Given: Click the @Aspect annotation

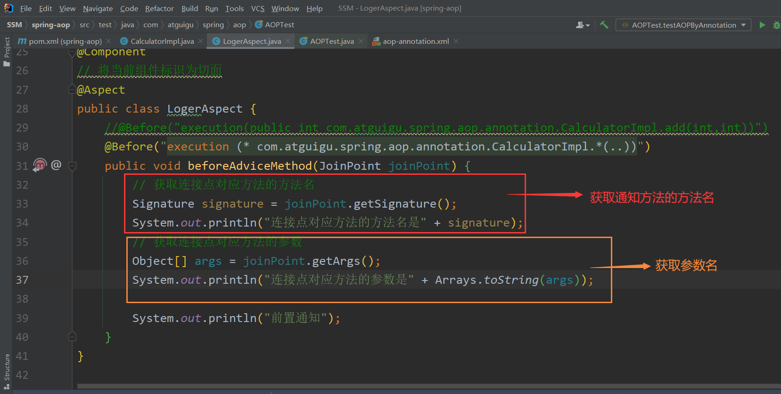Looking at the screenshot, I should tap(101, 90).
